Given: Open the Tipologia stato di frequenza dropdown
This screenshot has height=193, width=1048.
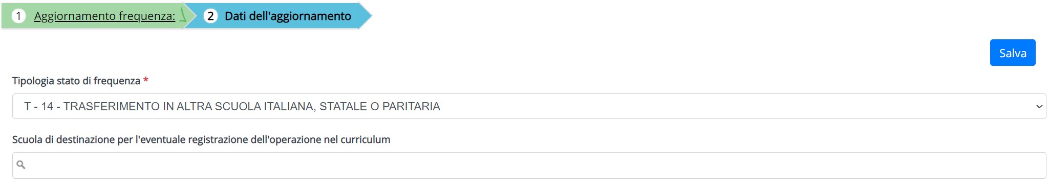Looking at the screenshot, I should [529, 106].
